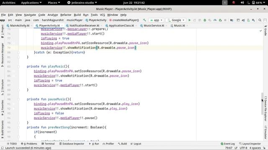Collapse the pauseMusic function fold marker
Viewport: 268px width, 150px height.
coord(18,99)
